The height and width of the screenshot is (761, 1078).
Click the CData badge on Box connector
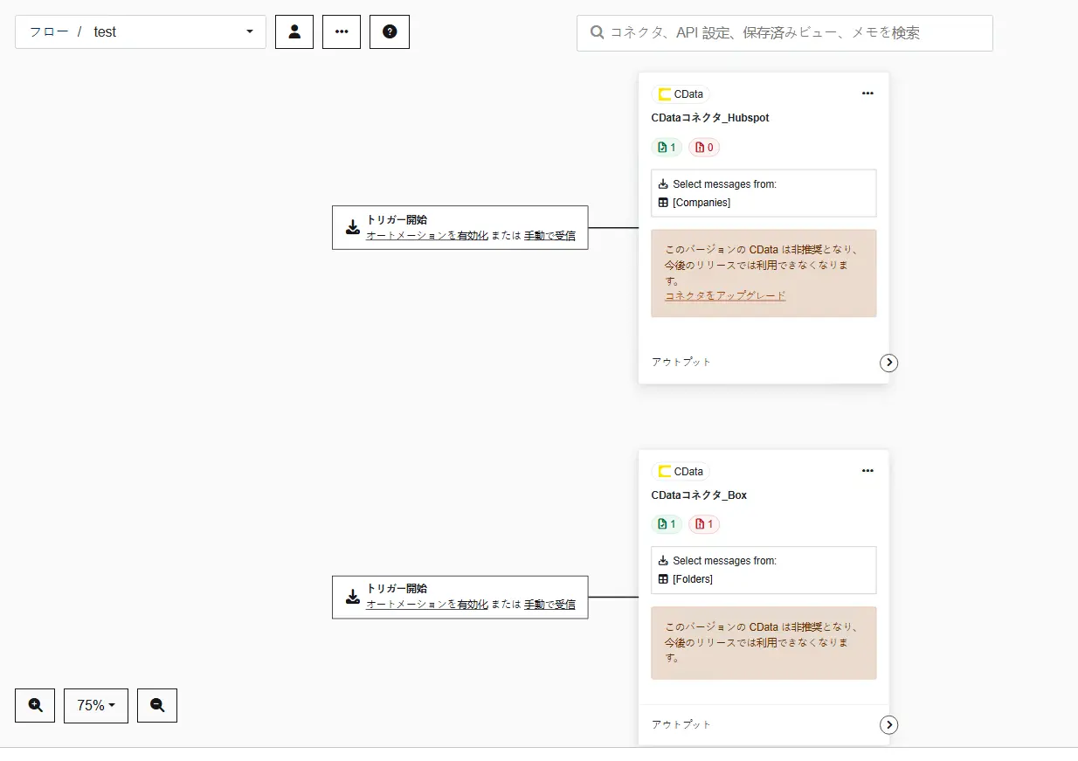point(681,472)
